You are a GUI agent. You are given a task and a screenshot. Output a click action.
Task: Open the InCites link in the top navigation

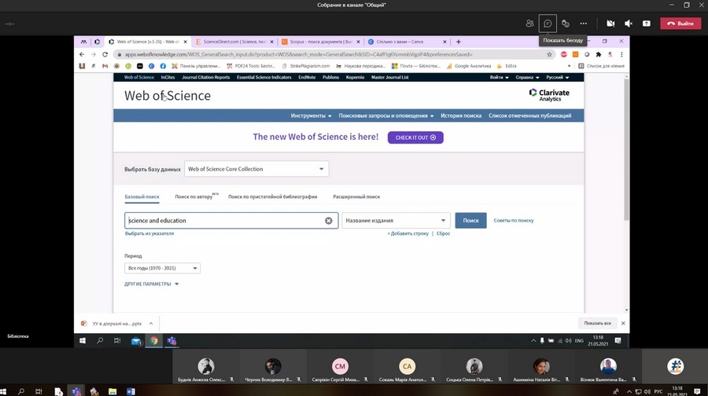pos(168,77)
